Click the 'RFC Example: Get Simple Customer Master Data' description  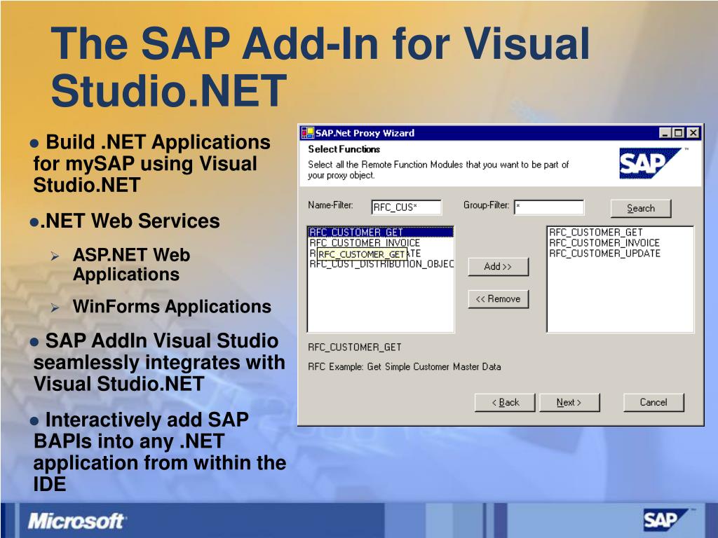405,367
